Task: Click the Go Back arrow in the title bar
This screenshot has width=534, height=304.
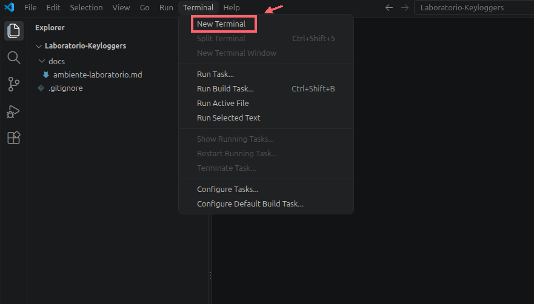Action: point(389,7)
